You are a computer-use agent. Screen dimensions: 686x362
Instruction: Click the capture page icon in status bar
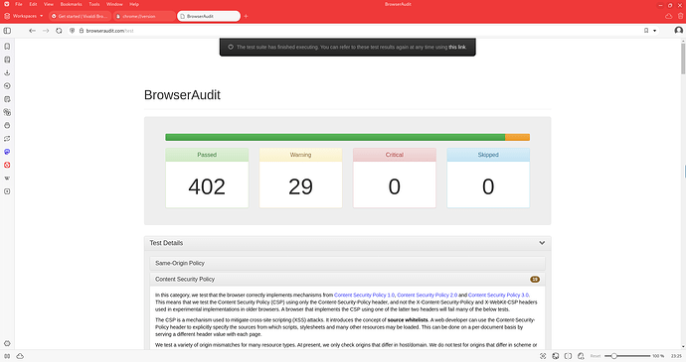[x=543, y=356]
